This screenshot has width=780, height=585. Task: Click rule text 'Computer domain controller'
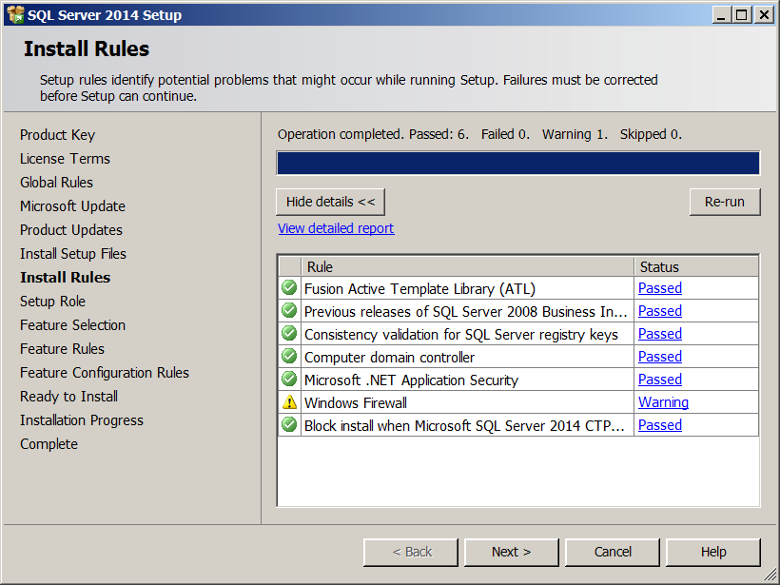pos(389,358)
